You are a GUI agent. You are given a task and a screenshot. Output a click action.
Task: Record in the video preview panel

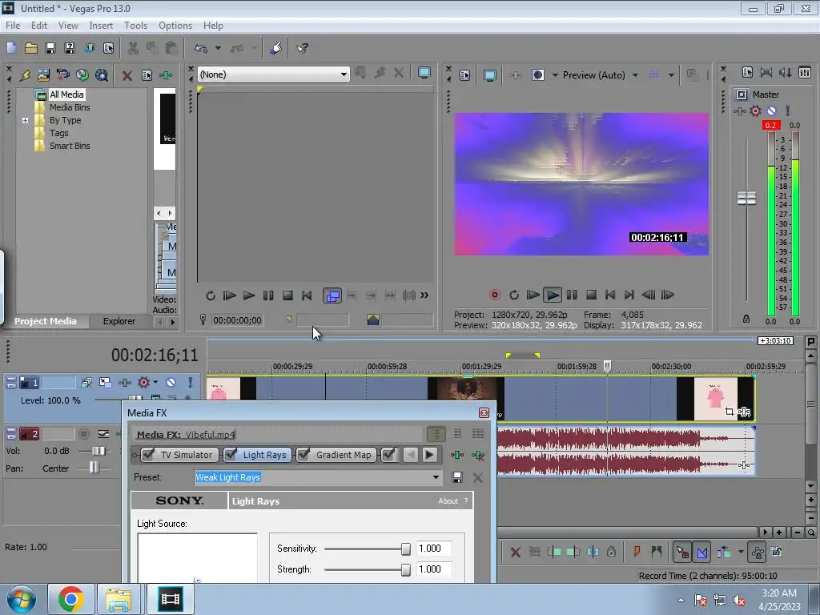[494, 295]
